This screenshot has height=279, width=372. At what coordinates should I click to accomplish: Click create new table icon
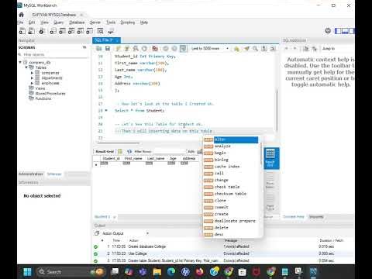[62, 31]
